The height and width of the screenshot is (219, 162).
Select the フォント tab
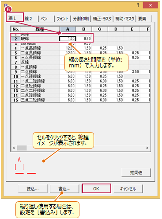(x=63, y=19)
